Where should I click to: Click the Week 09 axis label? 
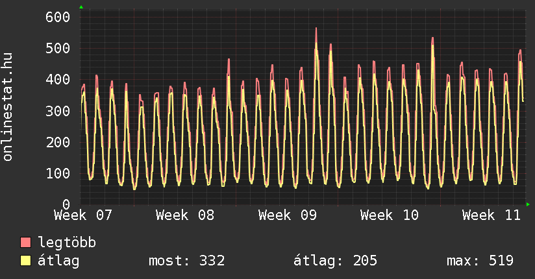pos(287,215)
